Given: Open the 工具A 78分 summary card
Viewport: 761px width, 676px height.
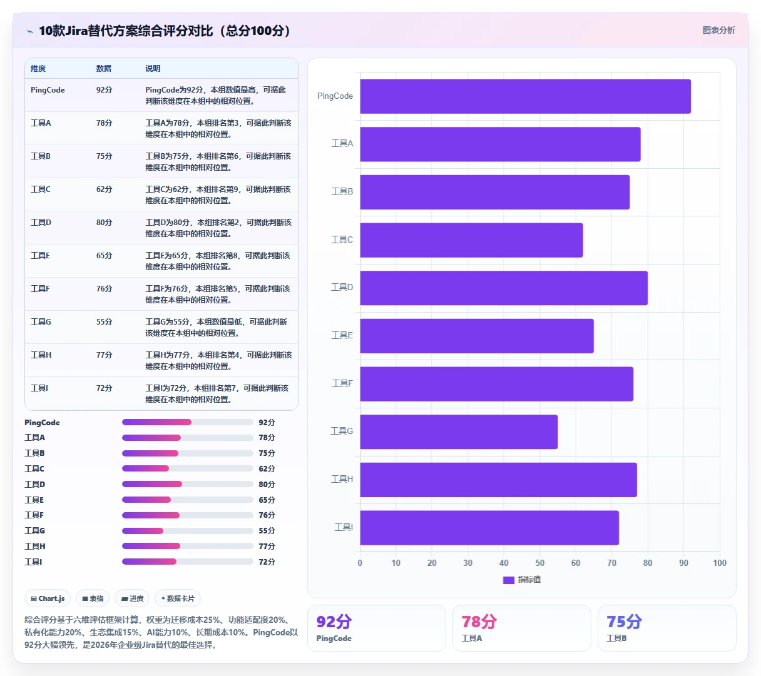Looking at the screenshot, I should coord(522,628).
